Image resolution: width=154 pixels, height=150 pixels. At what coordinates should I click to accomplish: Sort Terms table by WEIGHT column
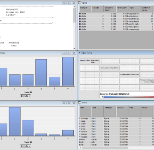click(x=122, y=111)
